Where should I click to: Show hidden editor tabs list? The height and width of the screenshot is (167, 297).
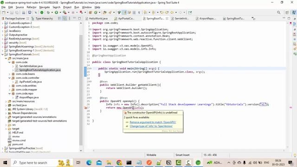tap(253, 19)
